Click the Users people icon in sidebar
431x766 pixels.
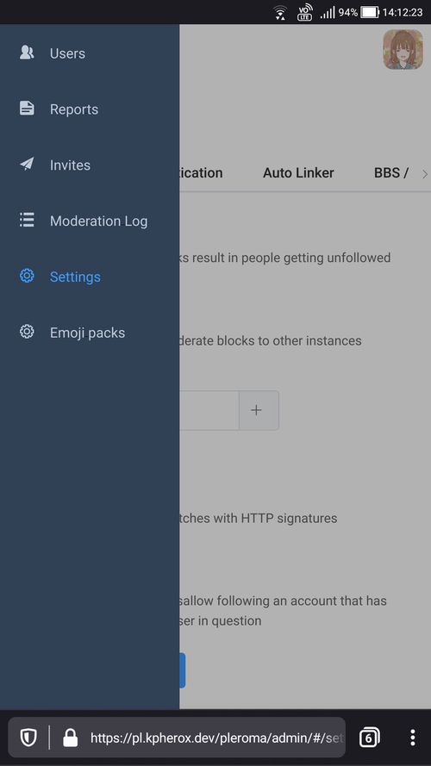pos(27,53)
